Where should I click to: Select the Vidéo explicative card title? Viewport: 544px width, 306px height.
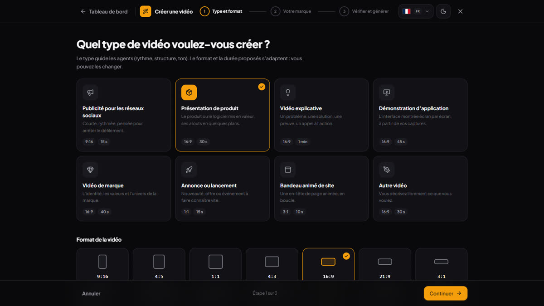[301, 108]
